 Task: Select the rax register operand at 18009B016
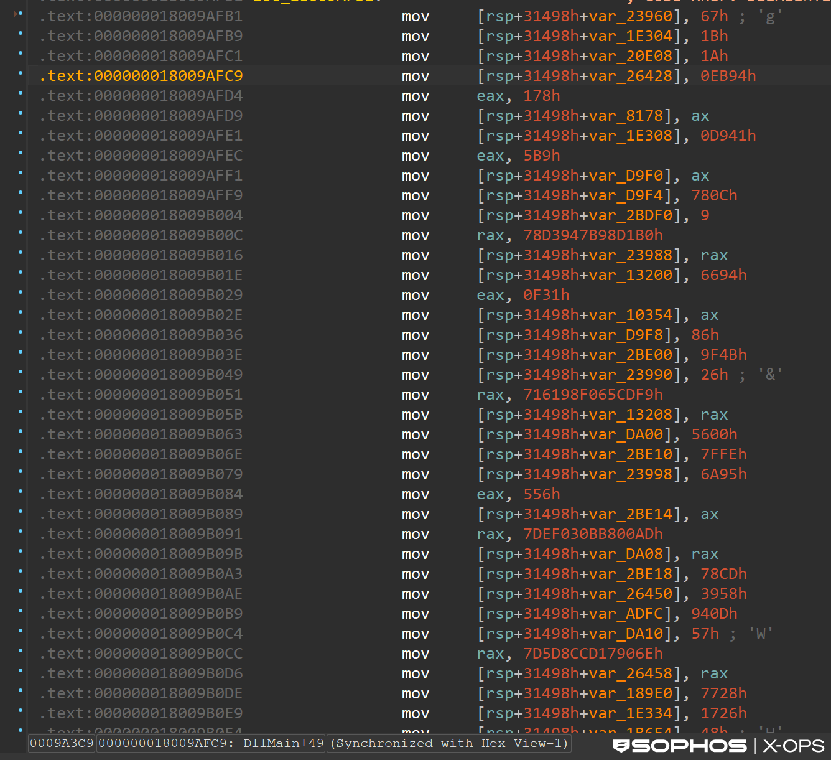[x=713, y=255]
